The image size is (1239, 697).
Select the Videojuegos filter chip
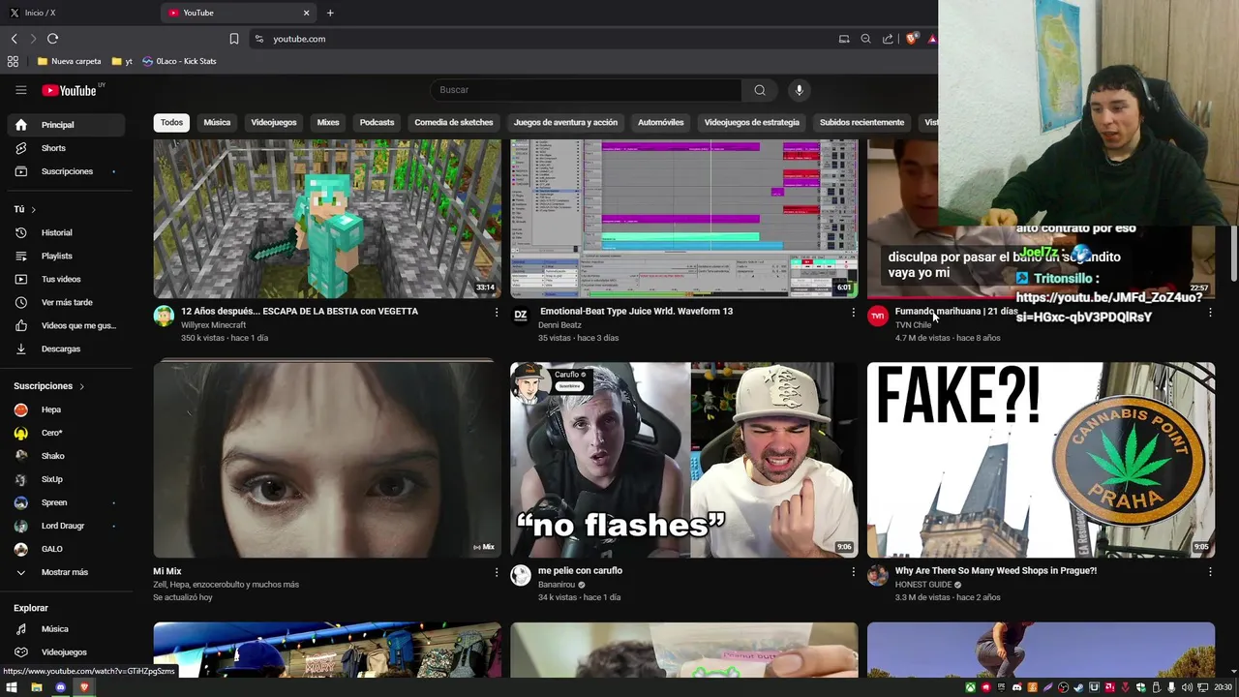click(274, 123)
